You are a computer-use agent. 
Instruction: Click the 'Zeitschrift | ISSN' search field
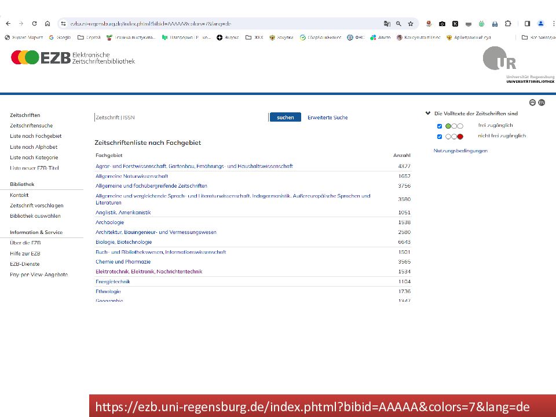[x=181, y=118]
